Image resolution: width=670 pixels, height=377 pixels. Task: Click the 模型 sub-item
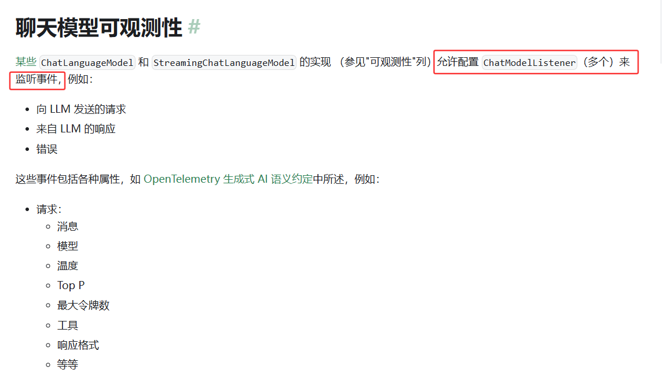(68, 246)
